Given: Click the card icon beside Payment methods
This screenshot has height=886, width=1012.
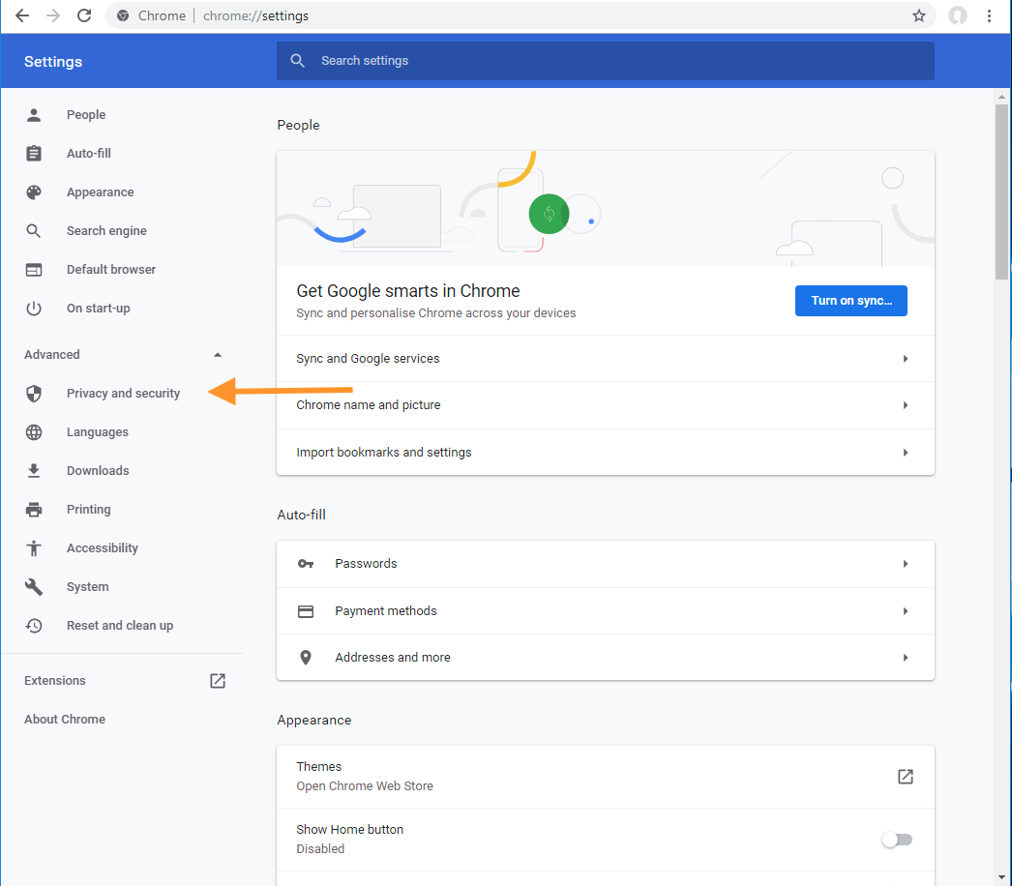Looking at the screenshot, I should tap(306, 611).
